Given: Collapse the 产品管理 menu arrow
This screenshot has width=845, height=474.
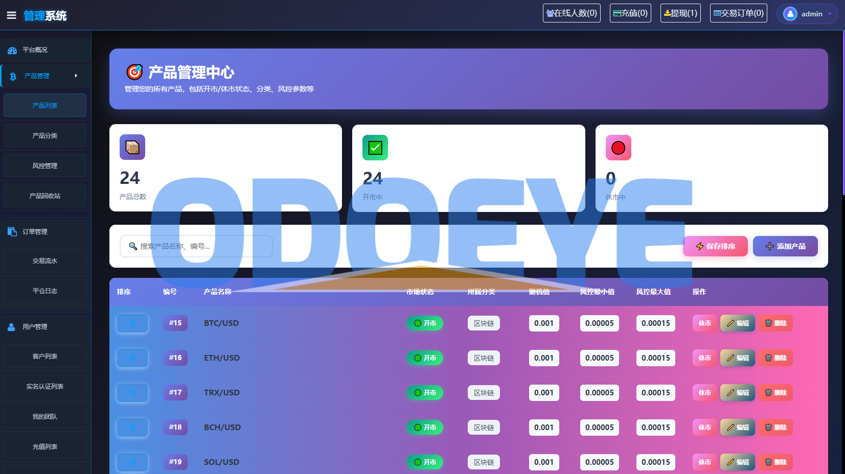Looking at the screenshot, I should (76, 76).
